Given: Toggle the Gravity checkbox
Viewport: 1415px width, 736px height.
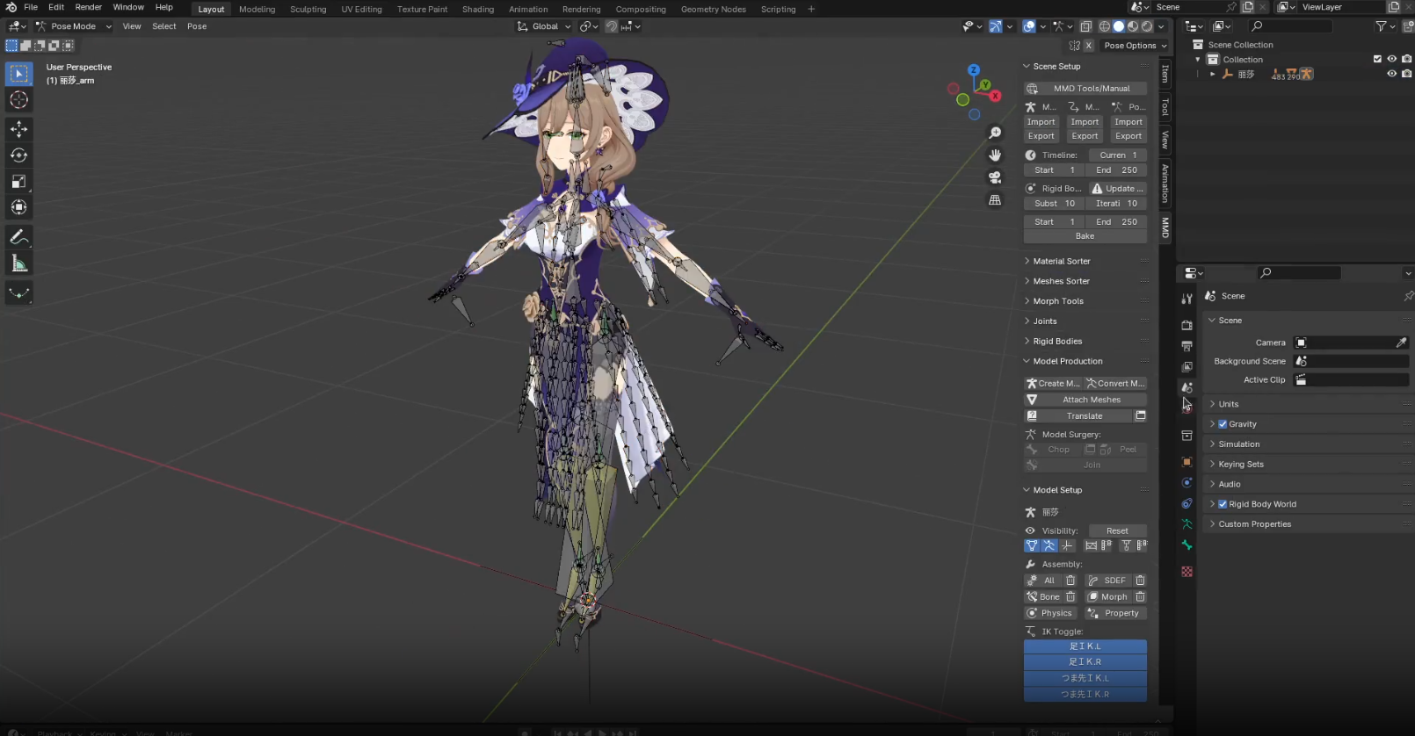Looking at the screenshot, I should (x=1223, y=424).
